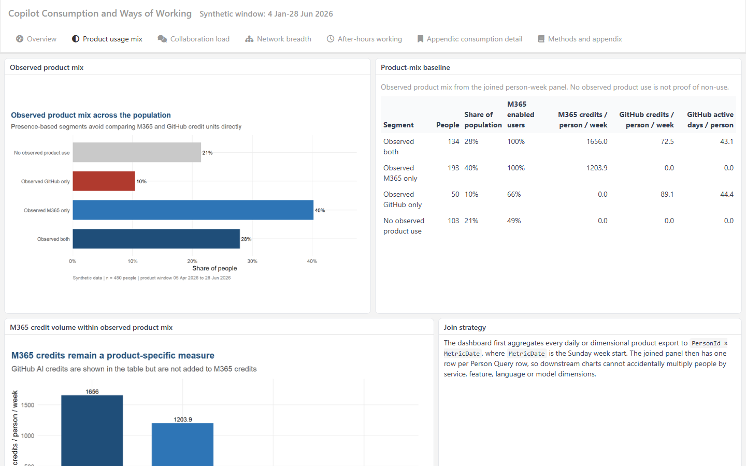This screenshot has height=466, width=746.
Task: Click the 66% M365 enabled users cell
Action: click(514, 194)
